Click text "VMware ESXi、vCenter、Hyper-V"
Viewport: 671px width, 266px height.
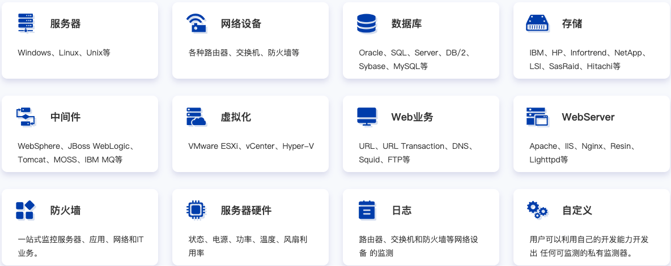[x=251, y=146]
